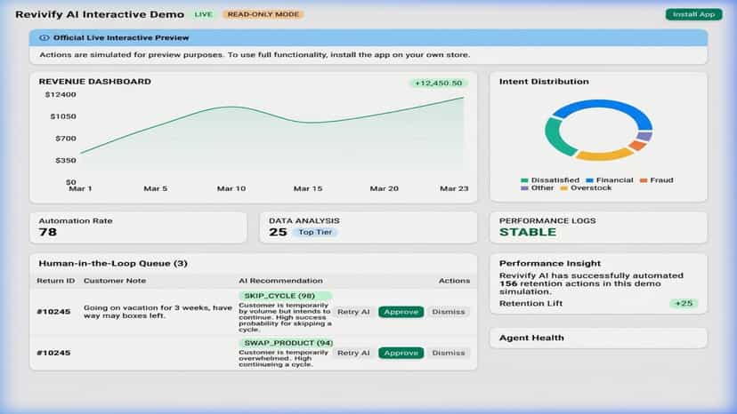
Task: Click the LIVE status badge
Action: coord(203,14)
